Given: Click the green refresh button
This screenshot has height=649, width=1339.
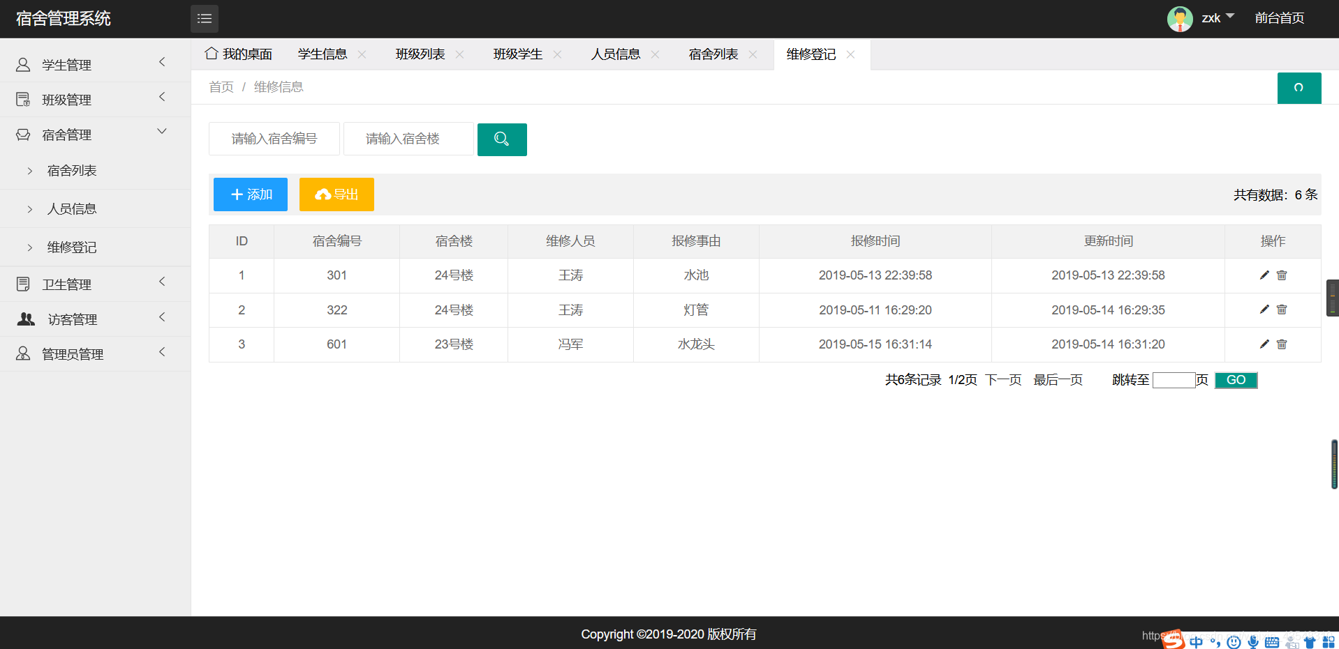Looking at the screenshot, I should click(x=1299, y=88).
